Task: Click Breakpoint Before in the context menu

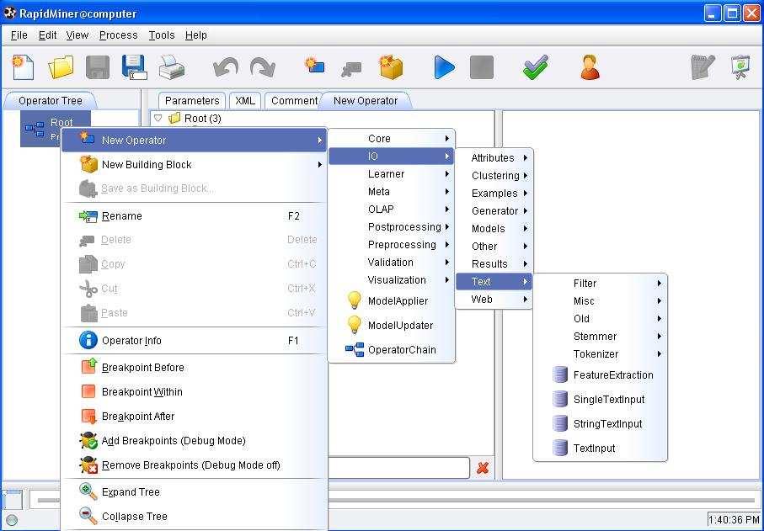Action: click(x=195, y=368)
